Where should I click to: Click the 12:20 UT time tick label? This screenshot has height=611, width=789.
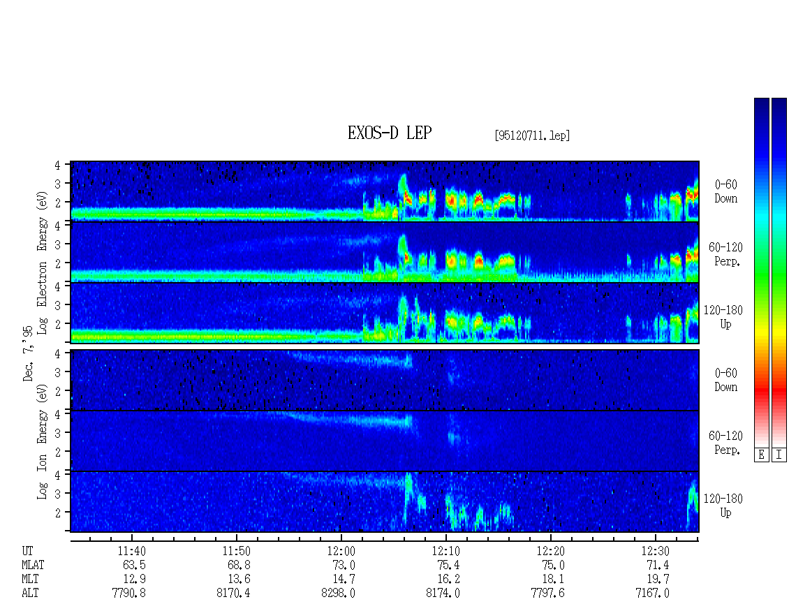550,551
